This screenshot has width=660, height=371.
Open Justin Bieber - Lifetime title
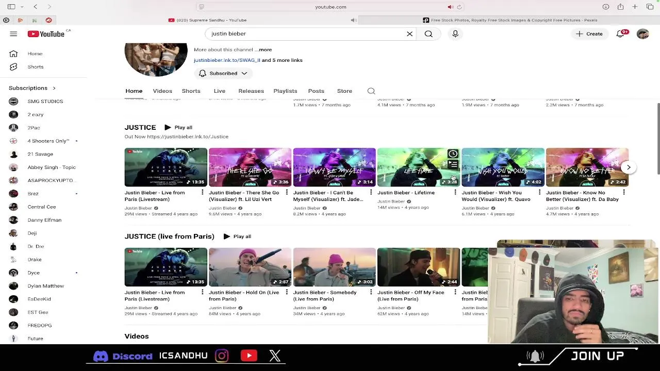point(406,193)
